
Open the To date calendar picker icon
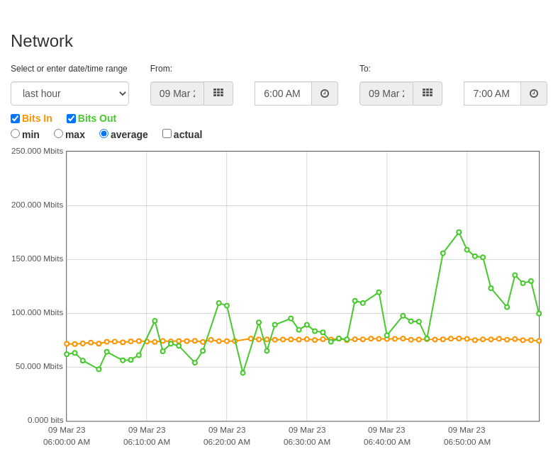tap(428, 93)
